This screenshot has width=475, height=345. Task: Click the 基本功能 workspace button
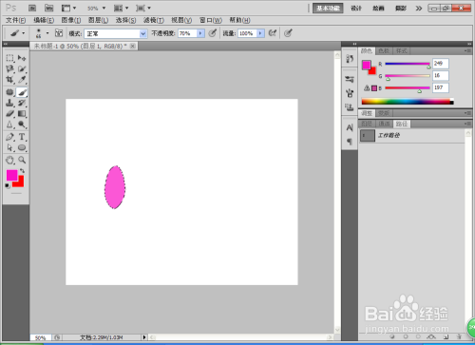pos(328,9)
